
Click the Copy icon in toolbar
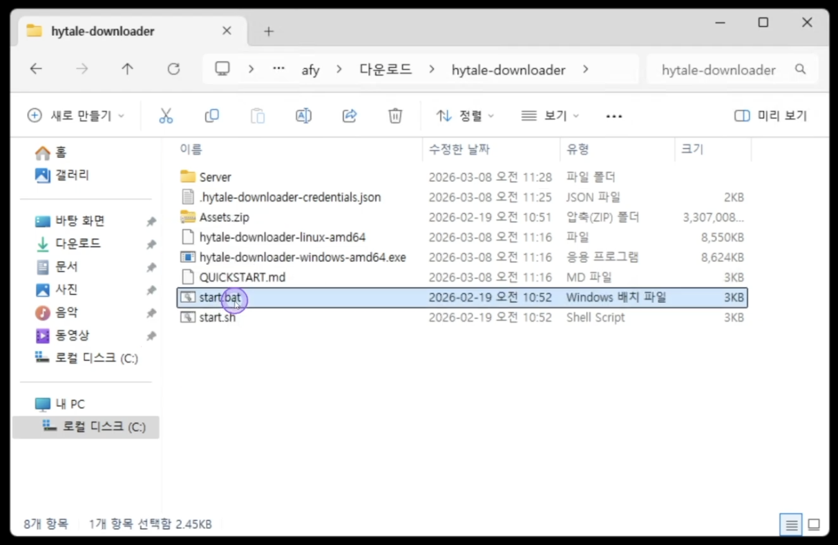pyautogui.click(x=212, y=116)
